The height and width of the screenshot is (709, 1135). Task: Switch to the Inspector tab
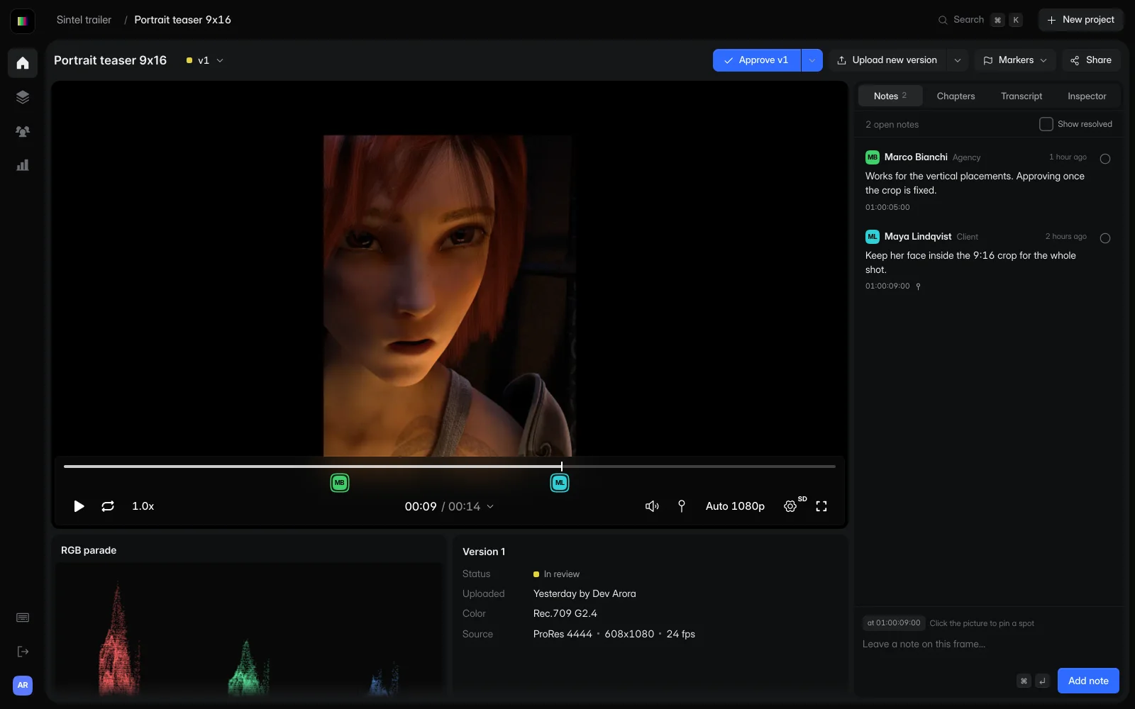click(x=1087, y=96)
